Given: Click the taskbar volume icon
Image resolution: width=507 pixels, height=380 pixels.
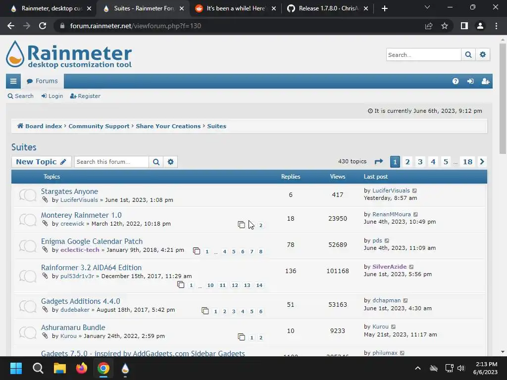Looking at the screenshot, I should [461, 368].
